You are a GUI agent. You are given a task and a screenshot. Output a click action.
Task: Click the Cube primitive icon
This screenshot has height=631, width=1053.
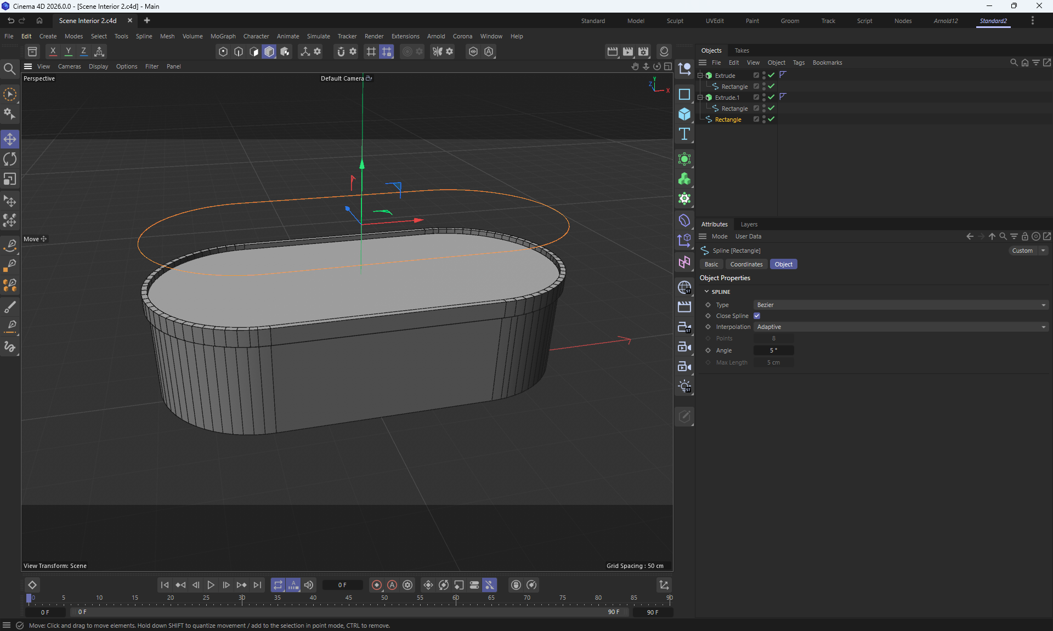[684, 114]
